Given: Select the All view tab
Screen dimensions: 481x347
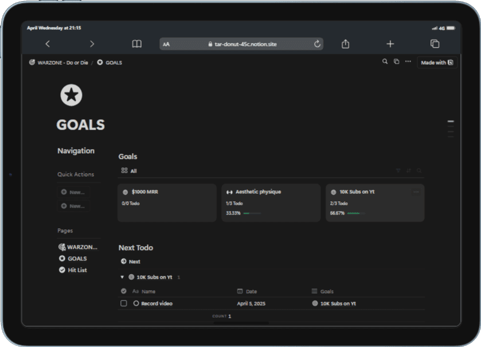Looking at the screenshot, I should click(x=129, y=170).
